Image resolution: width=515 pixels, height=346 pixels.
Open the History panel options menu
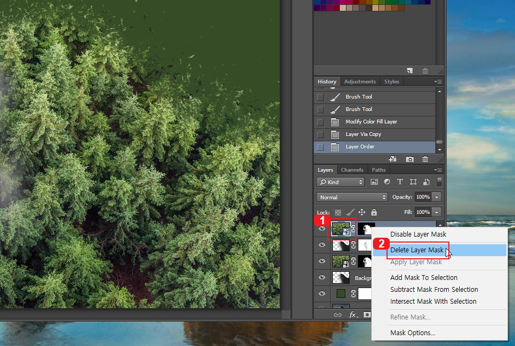pyautogui.click(x=438, y=81)
